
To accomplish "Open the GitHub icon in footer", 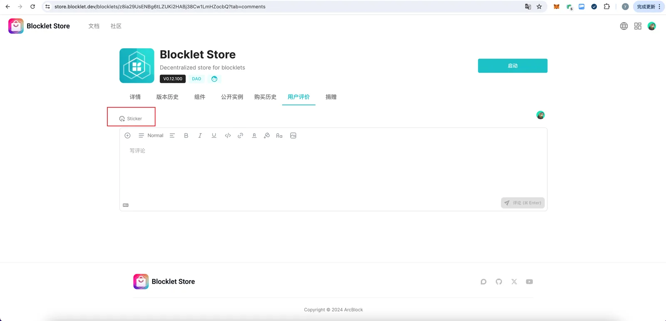I will pyautogui.click(x=499, y=282).
